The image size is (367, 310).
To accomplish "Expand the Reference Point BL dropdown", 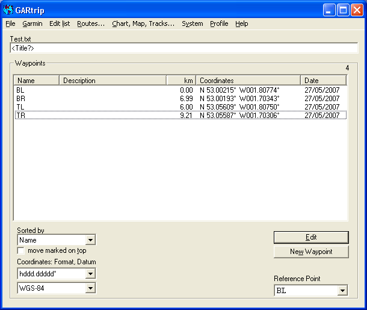I will (342, 291).
